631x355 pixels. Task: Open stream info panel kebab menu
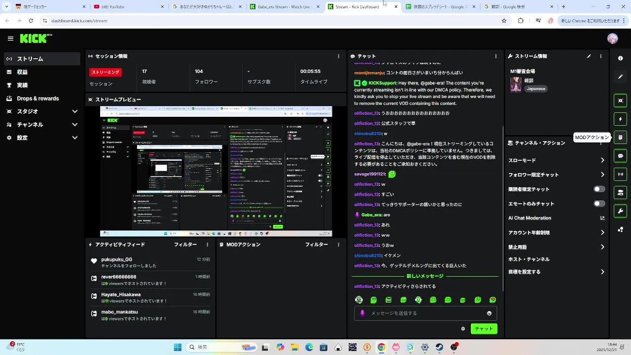pos(600,56)
